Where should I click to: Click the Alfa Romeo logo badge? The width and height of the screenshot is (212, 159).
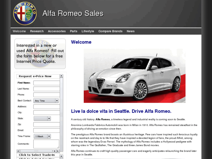[x=25, y=13]
